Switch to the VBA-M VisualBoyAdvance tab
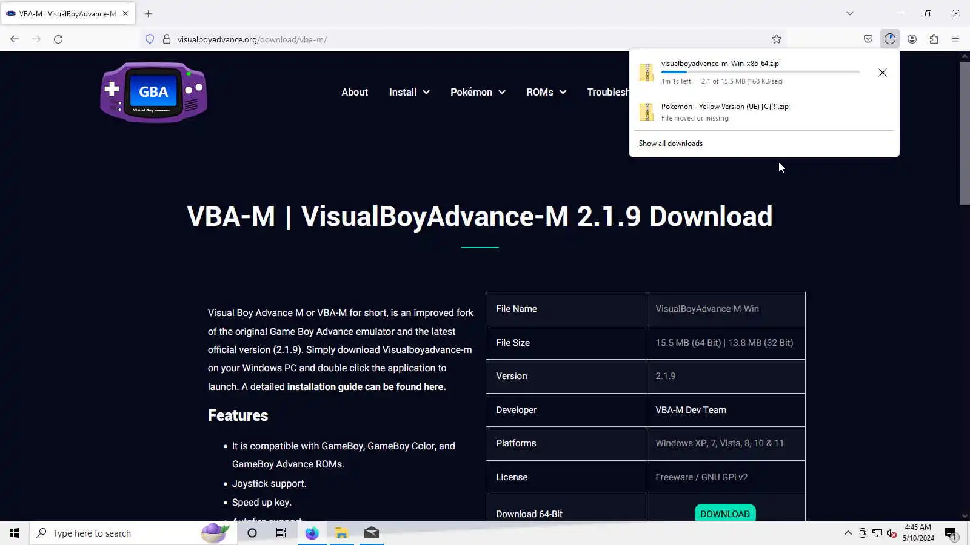The image size is (970, 545). coord(68,13)
